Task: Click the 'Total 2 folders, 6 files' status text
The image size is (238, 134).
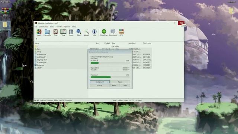Action: tap(127, 100)
